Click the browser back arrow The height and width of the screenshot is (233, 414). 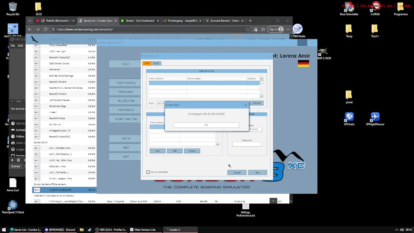tap(30, 29)
